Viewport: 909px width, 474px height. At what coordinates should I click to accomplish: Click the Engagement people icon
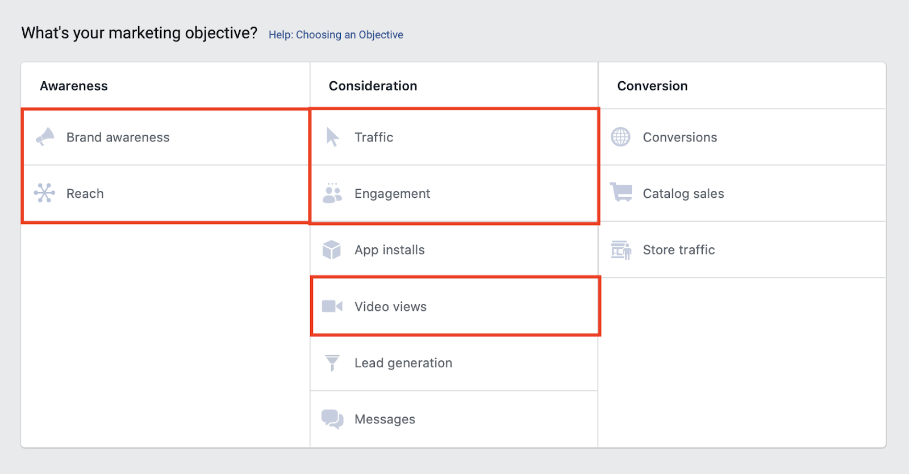(x=332, y=193)
